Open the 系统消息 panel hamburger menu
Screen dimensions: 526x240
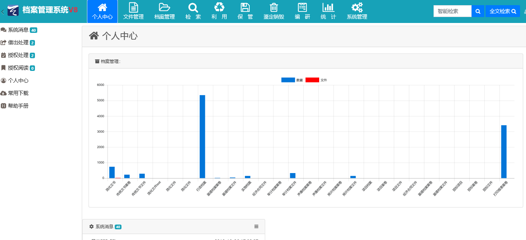pyautogui.click(x=256, y=227)
